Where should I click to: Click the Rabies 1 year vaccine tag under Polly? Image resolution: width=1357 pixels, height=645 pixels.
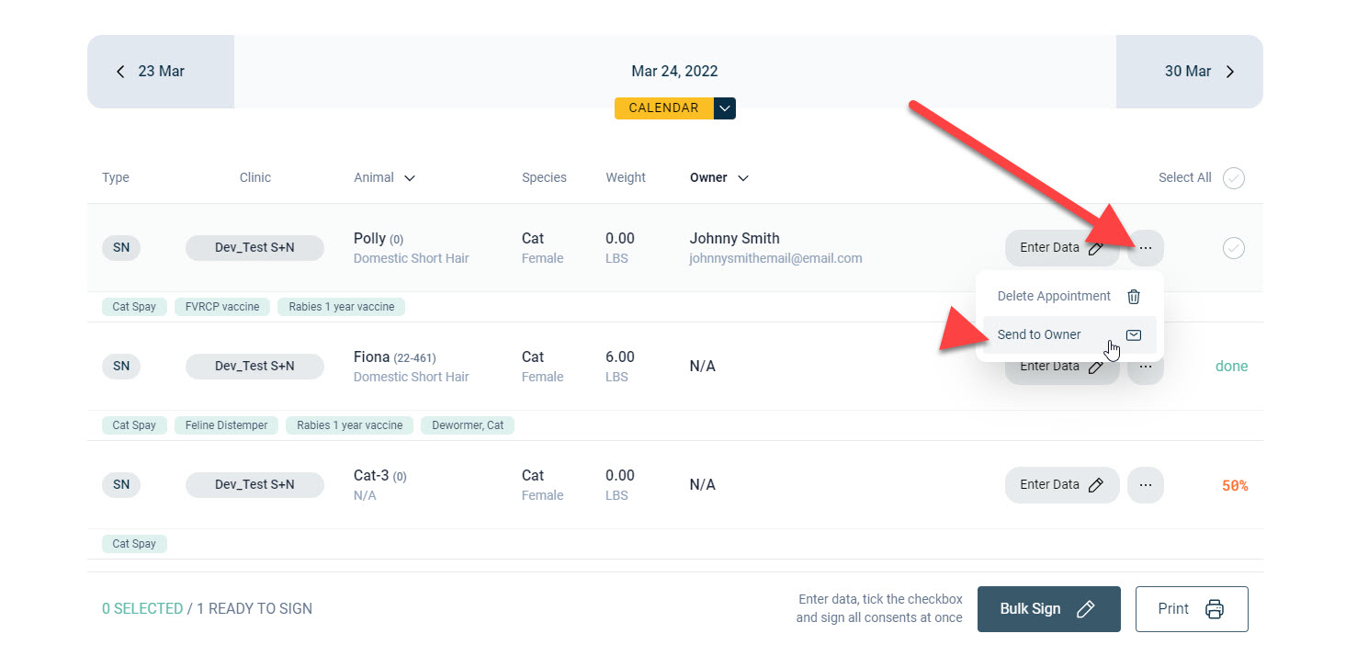(x=341, y=307)
